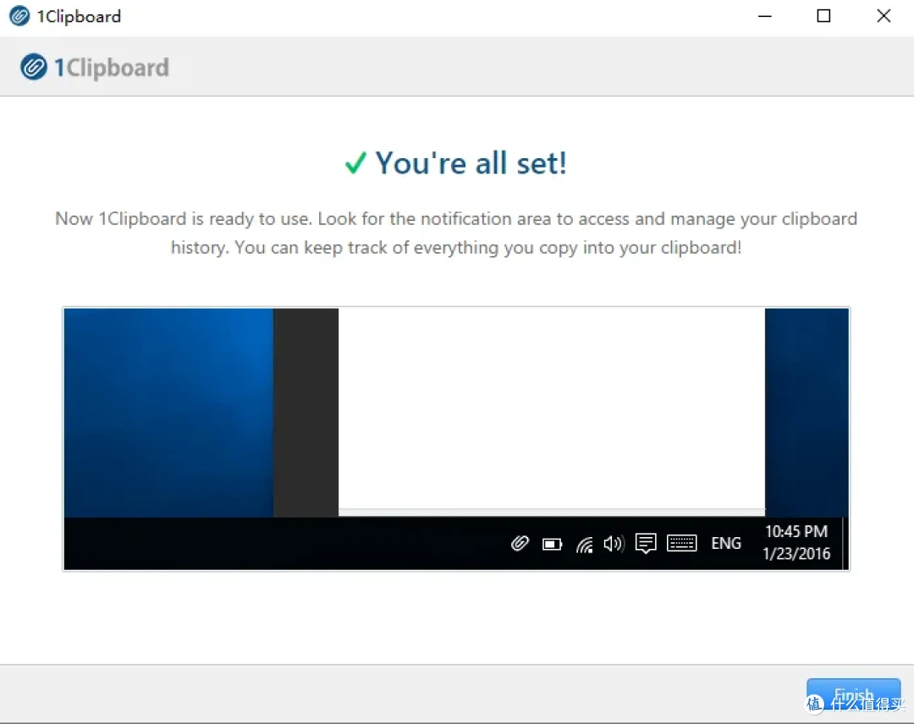Maximize the 1Clipboard window
Image resolution: width=914 pixels, height=724 pixels.
click(823, 16)
